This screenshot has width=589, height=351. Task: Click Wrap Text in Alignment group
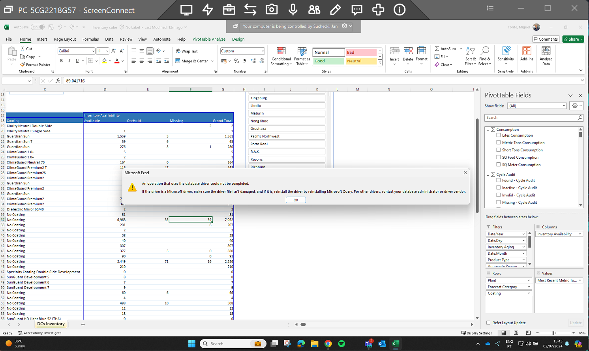(x=186, y=51)
